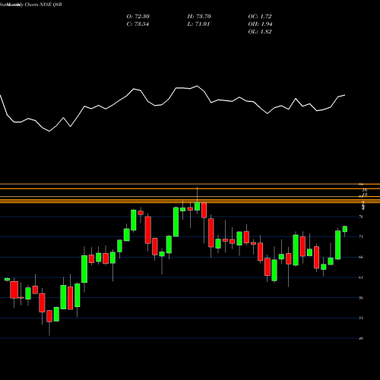Click the low price value L: 71.01
The height and width of the screenshot is (380, 380).
(x=198, y=24)
